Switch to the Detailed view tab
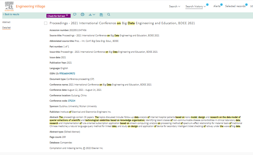The height and width of the screenshot is (155, 253). coord(6,27)
